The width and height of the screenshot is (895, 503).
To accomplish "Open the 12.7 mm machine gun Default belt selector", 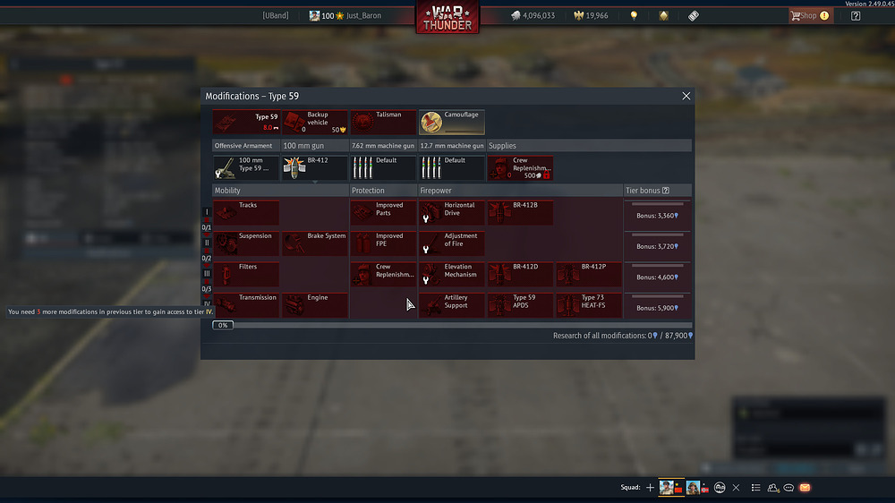I will 452,168.
